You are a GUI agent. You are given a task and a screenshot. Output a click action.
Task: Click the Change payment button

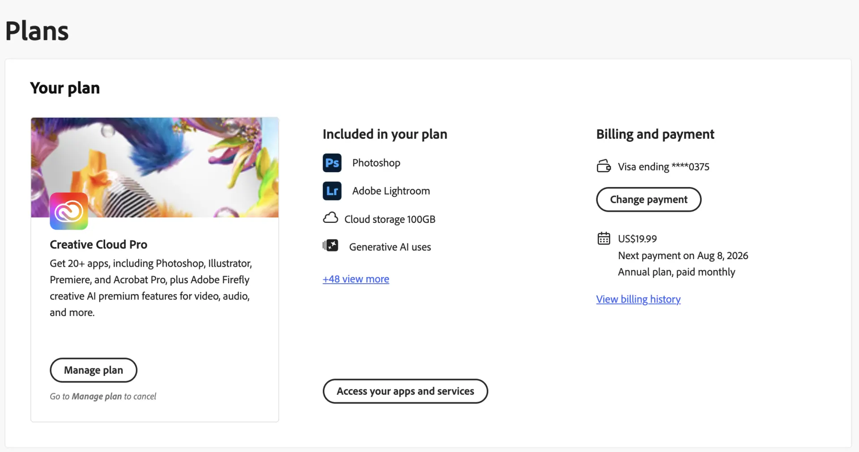tap(649, 200)
